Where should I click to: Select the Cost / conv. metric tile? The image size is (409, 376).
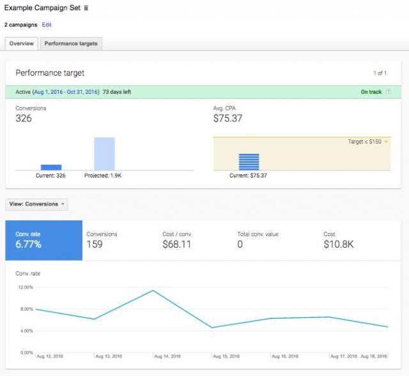(x=194, y=240)
